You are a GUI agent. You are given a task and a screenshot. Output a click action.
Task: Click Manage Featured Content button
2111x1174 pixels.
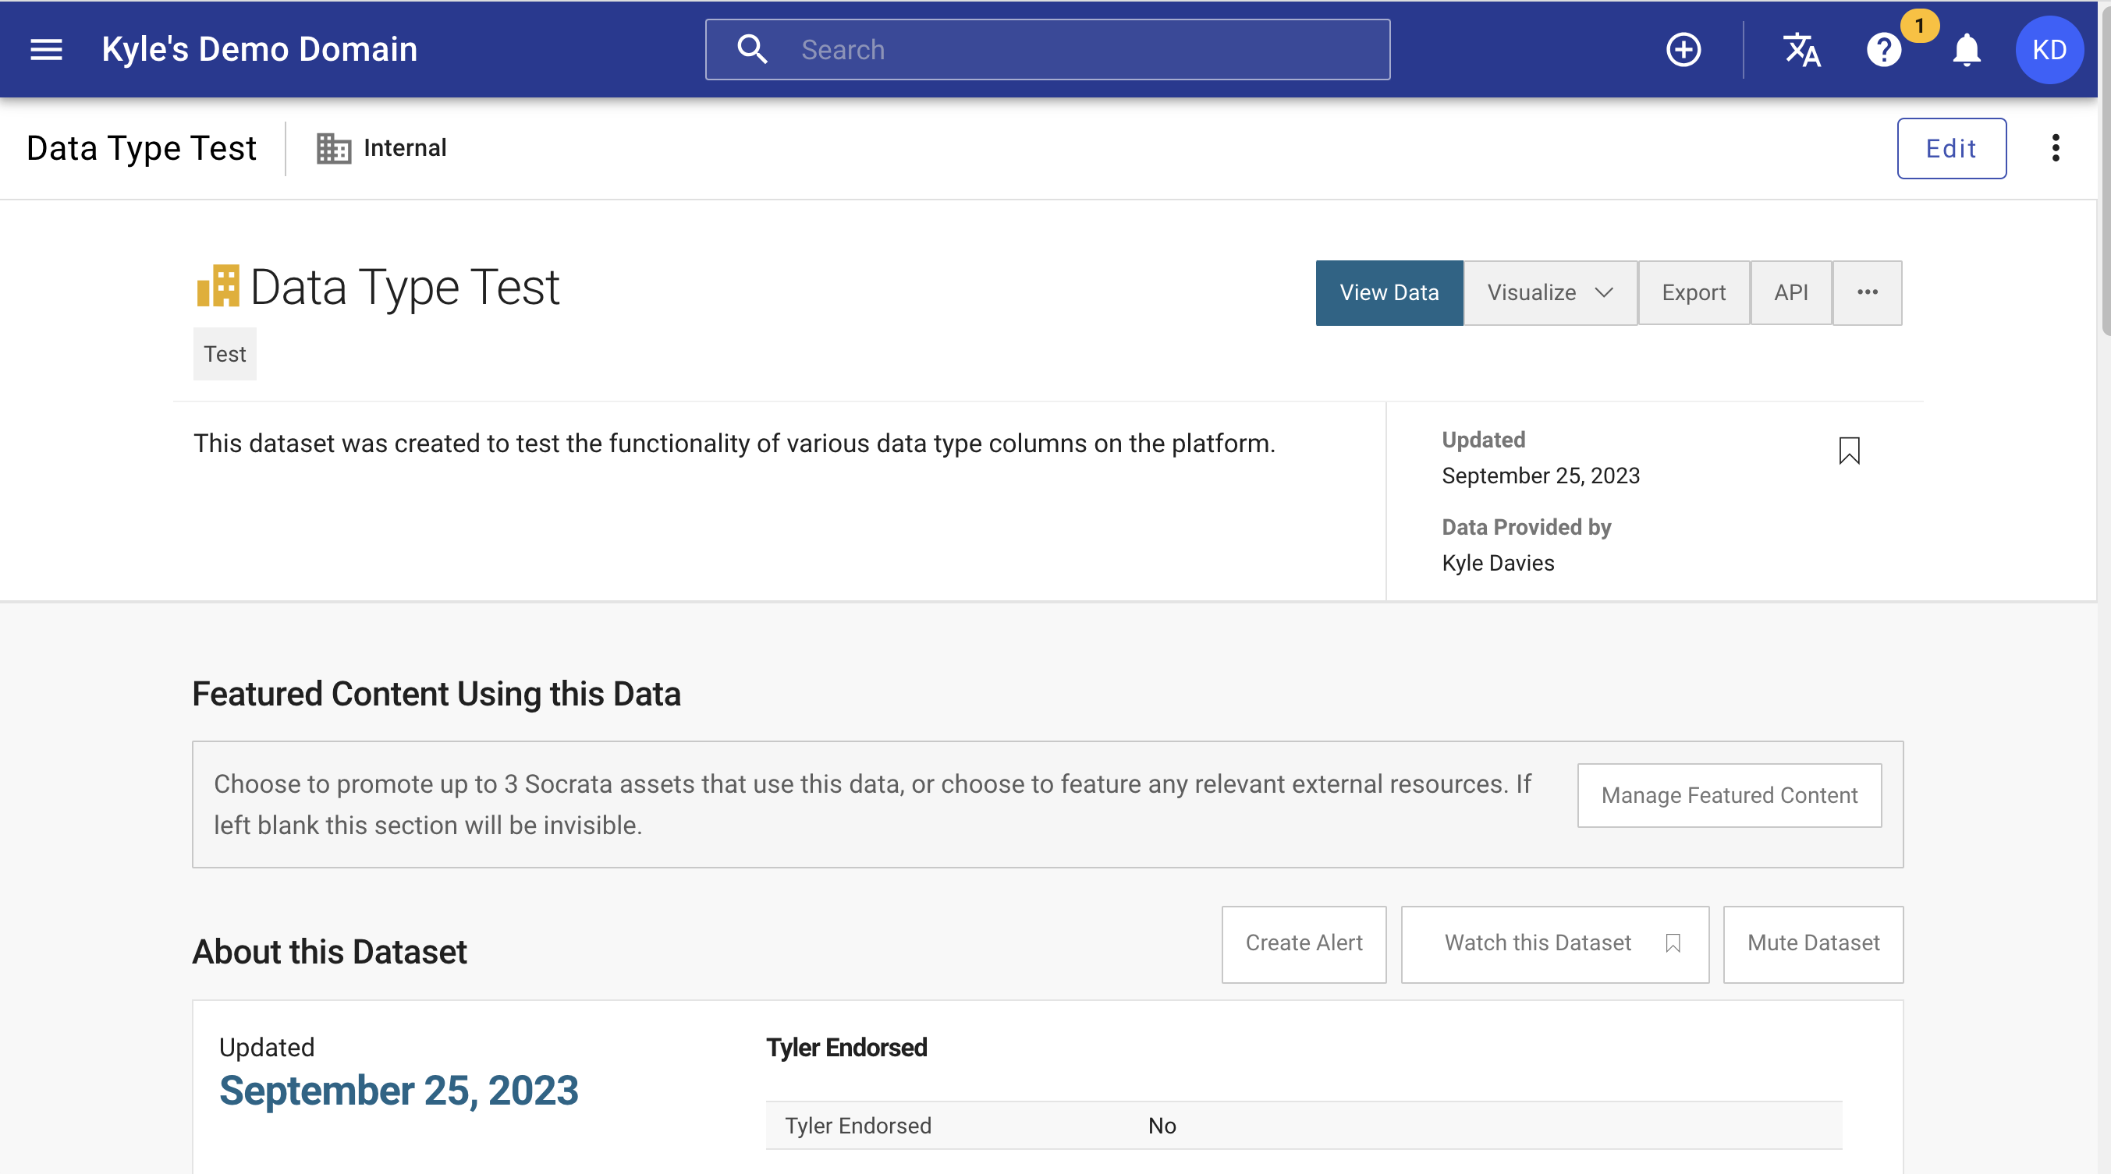1728,795
